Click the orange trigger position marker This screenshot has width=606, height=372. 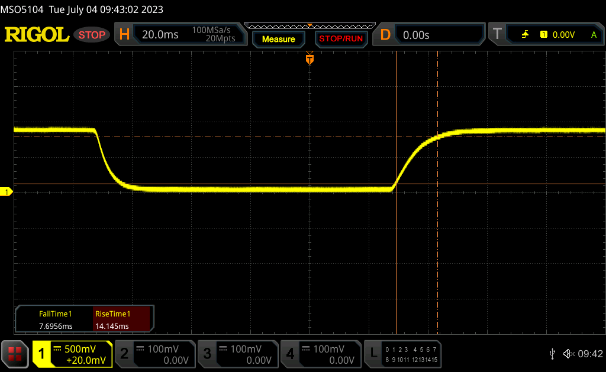click(x=310, y=59)
